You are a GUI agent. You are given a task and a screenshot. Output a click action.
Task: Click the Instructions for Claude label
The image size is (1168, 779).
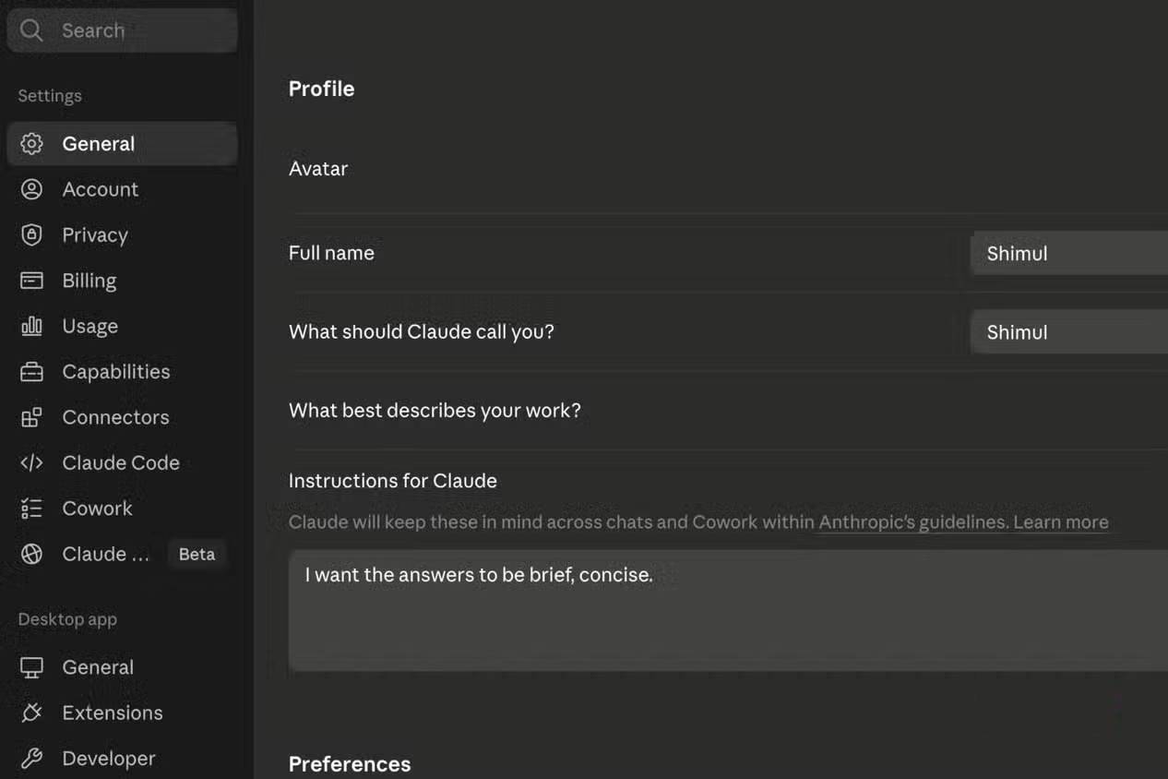(x=393, y=481)
